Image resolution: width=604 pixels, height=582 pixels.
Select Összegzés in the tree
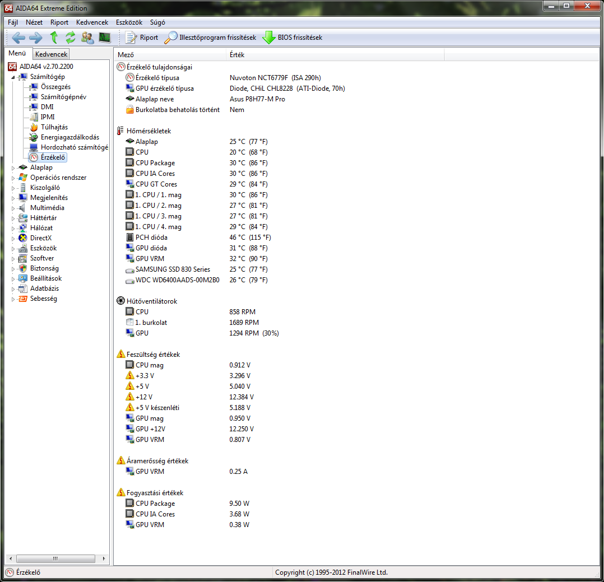point(55,87)
